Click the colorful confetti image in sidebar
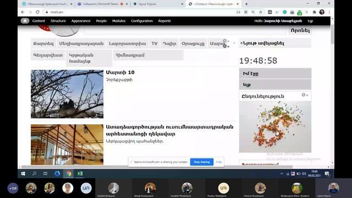The width and height of the screenshot is (352, 198). tap(275, 127)
